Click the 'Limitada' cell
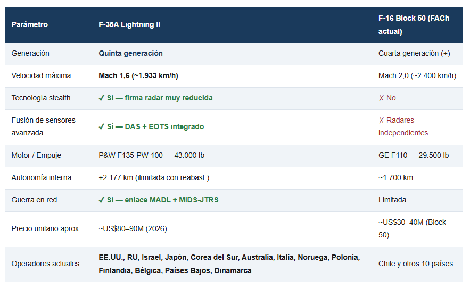The height and width of the screenshot is (289, 470). [392, 200]
